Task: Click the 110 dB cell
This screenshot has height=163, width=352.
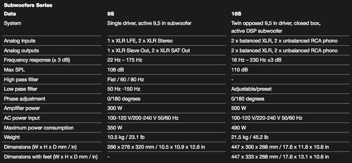Action: click(x=240, y=70)
